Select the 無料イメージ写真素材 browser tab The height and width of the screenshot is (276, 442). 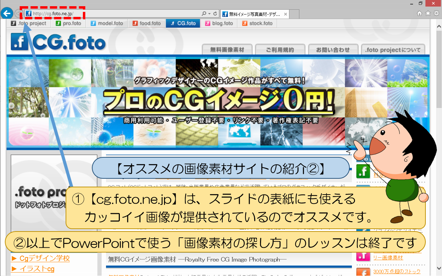point(254,14)
